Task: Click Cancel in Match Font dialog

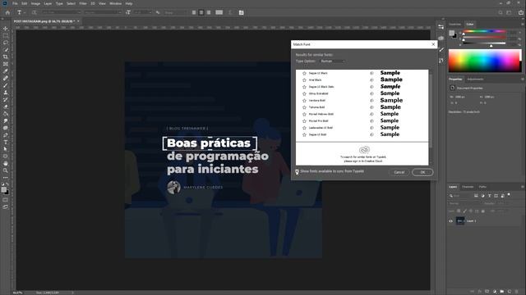Action: 399,172
